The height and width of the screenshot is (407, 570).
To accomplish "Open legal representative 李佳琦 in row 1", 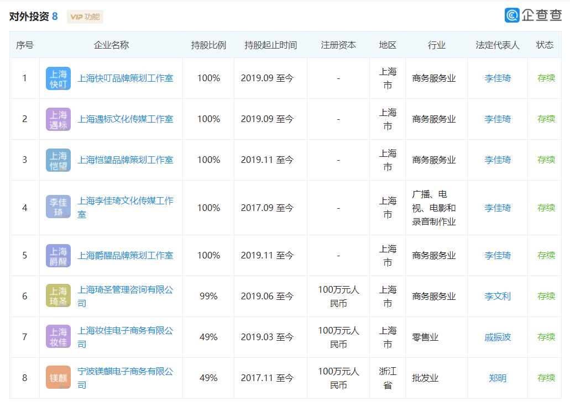I will (497, 78).
